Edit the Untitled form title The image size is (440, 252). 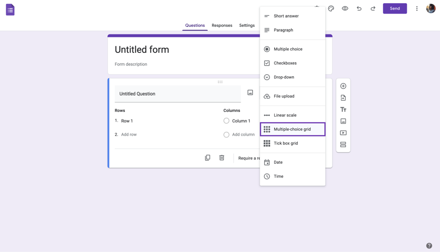[x=142, y=49]
